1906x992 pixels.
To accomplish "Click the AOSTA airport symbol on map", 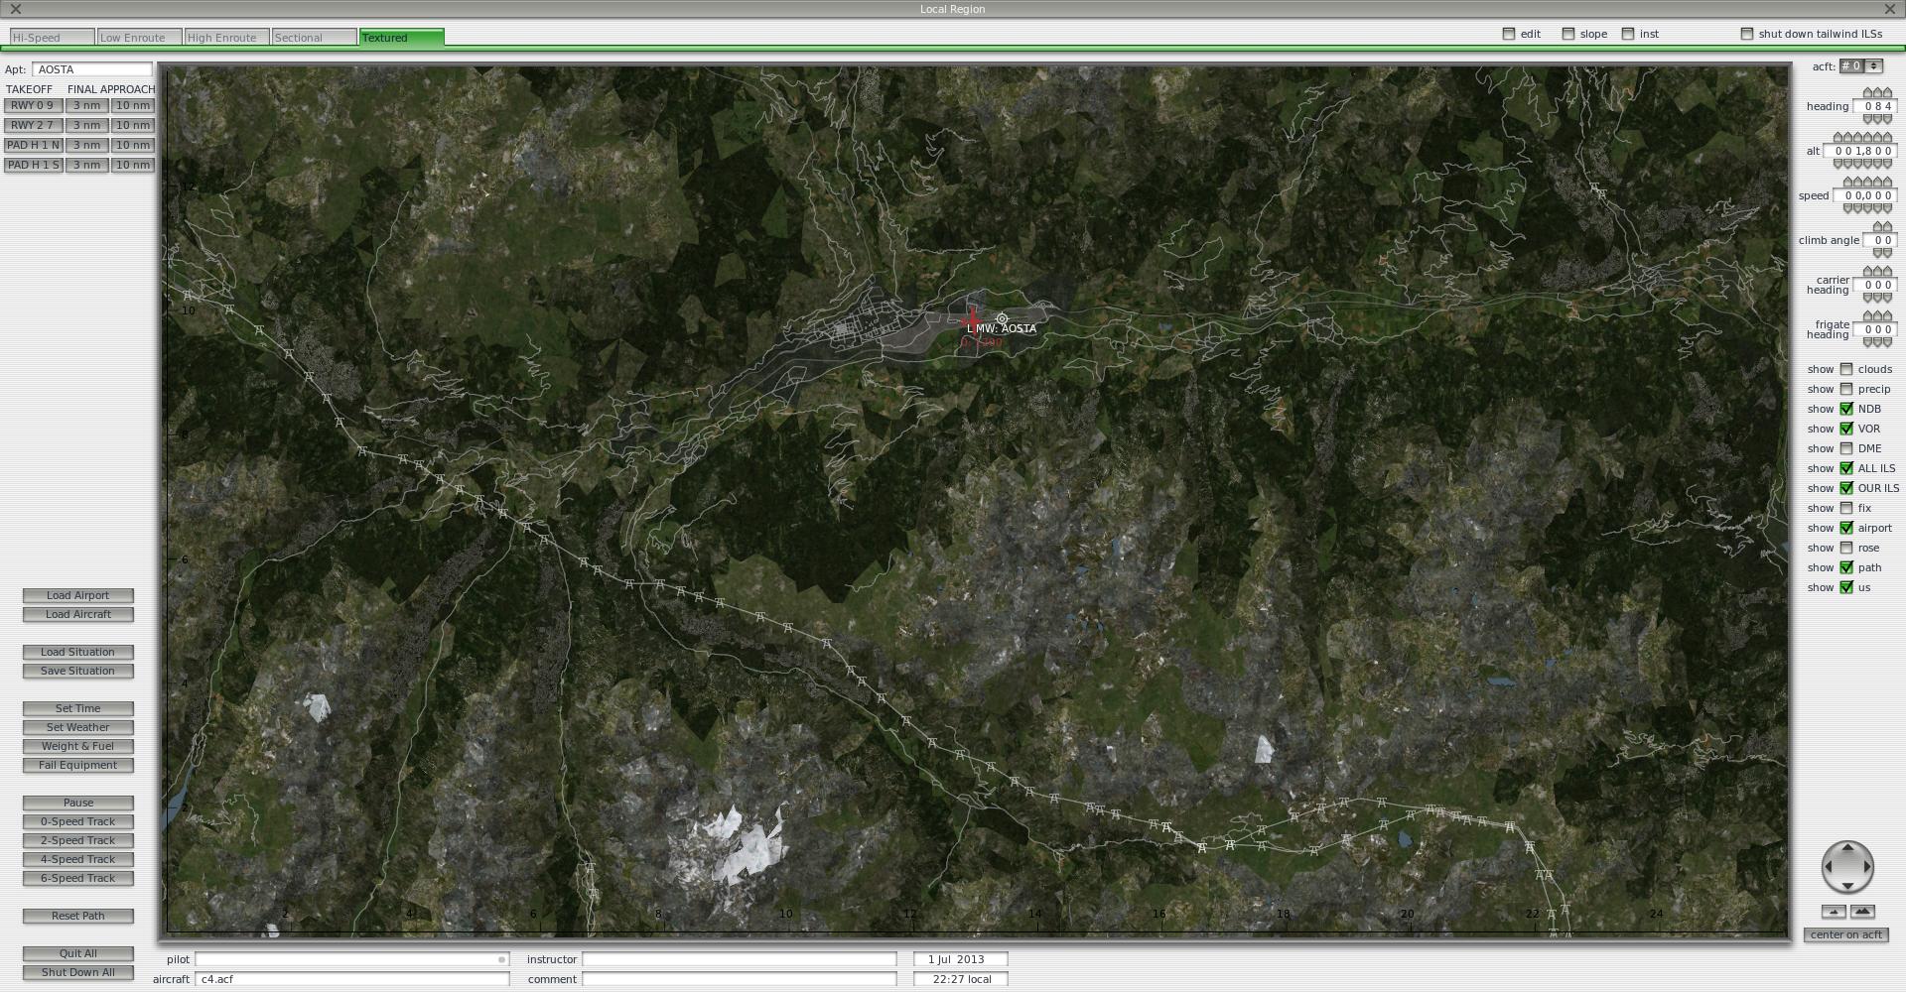I will [1002, 318].
